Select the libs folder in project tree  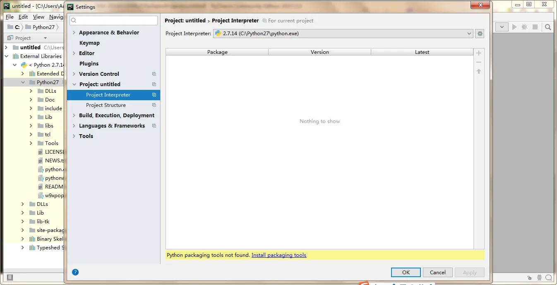(49, 126)
